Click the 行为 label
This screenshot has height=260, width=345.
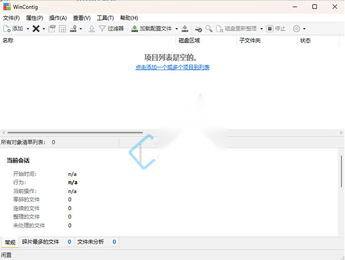[x=20, y=182]
